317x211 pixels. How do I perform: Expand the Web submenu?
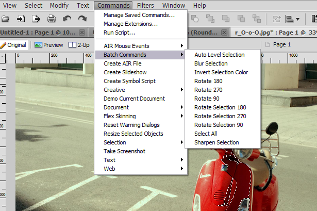140,169
